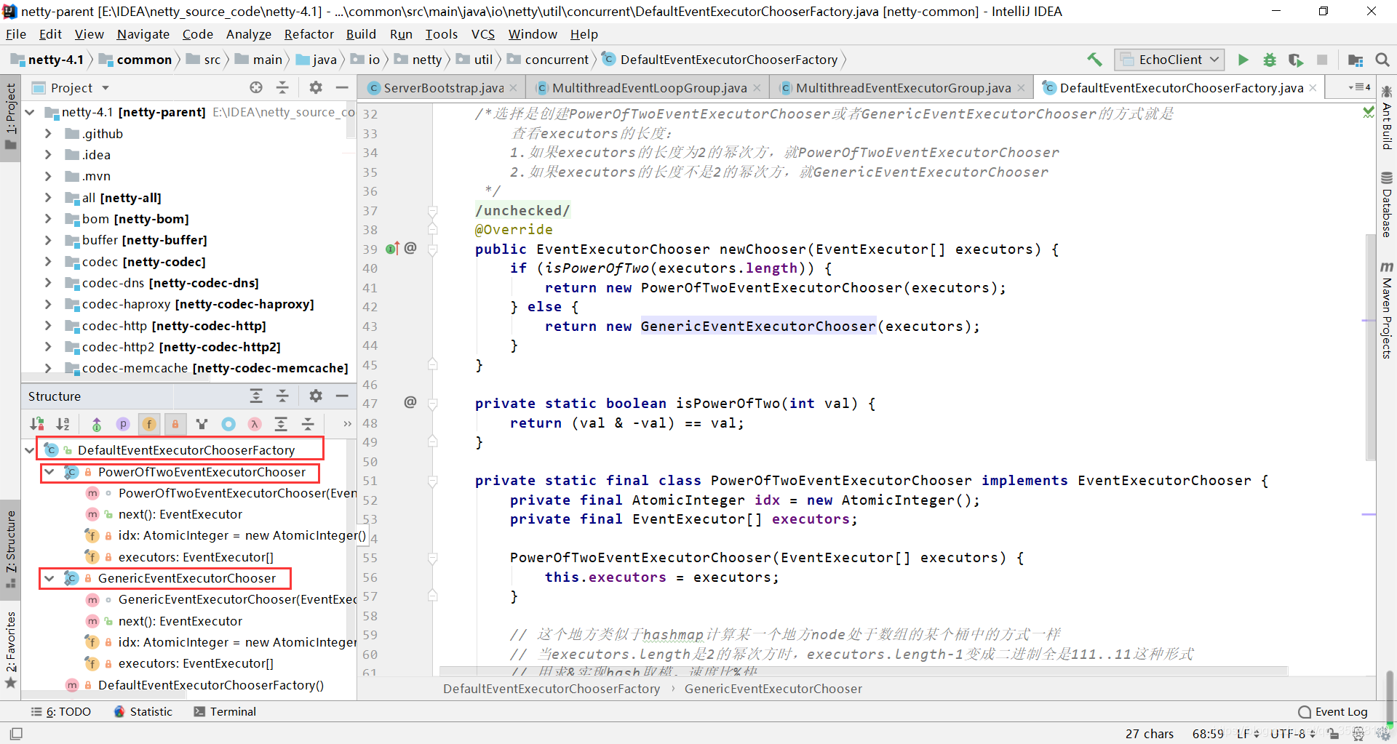Toggle sort by visibility in Structure toolbar
The width and height of the screenshot is (1397, 744).
[37, 423]
